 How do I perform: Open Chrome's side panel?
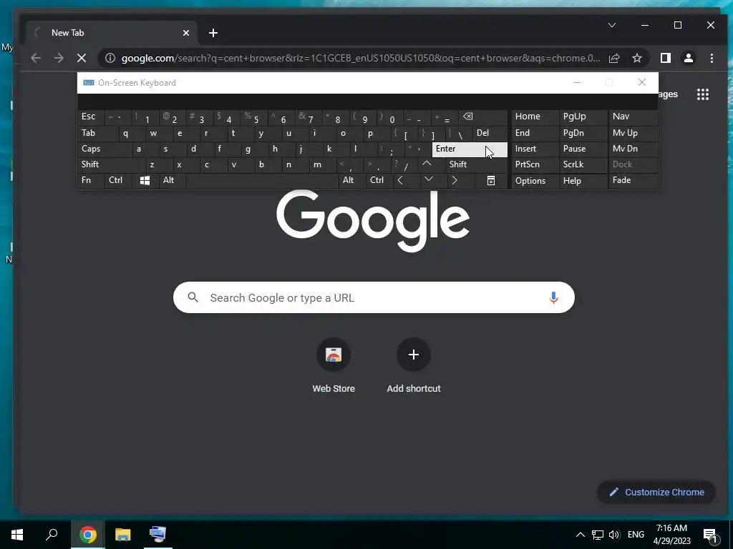[x=665, y=58]
